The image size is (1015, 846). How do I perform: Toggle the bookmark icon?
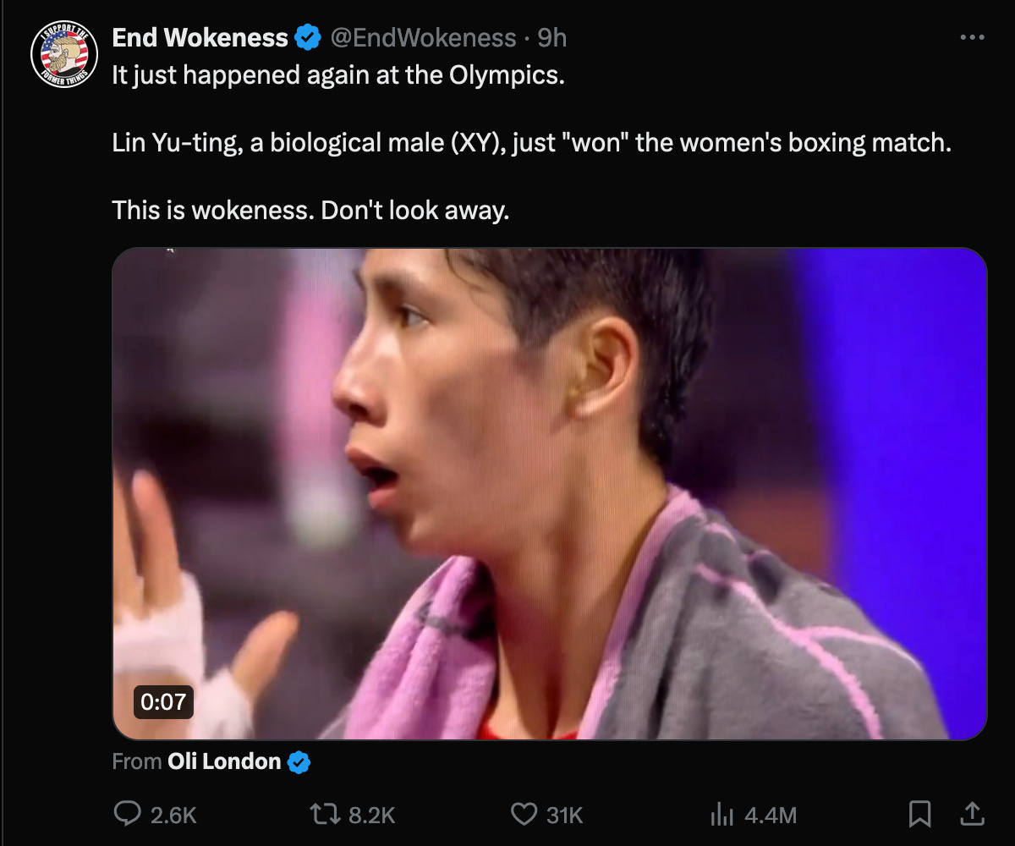(919, 814)
